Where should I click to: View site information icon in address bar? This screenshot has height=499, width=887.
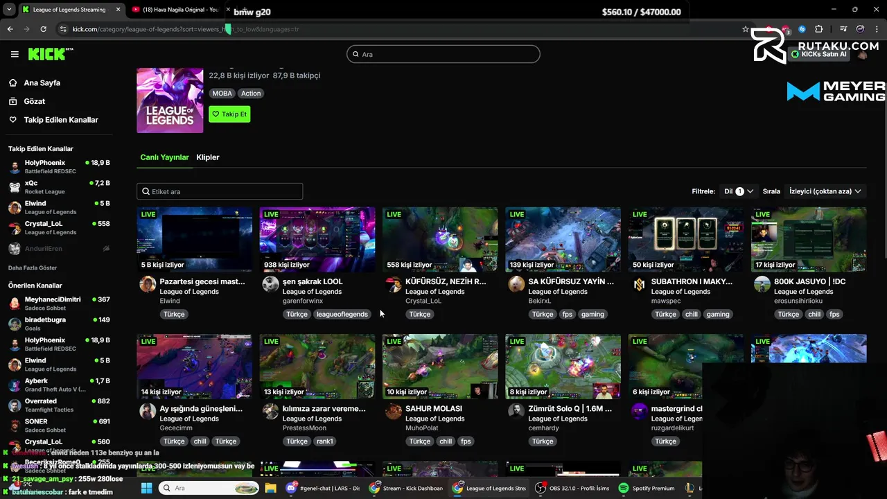coord(63,29)
